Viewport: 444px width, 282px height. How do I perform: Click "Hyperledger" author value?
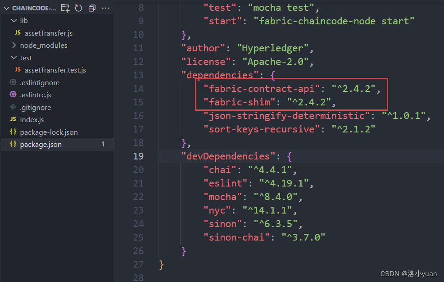(x=273, y=48)
